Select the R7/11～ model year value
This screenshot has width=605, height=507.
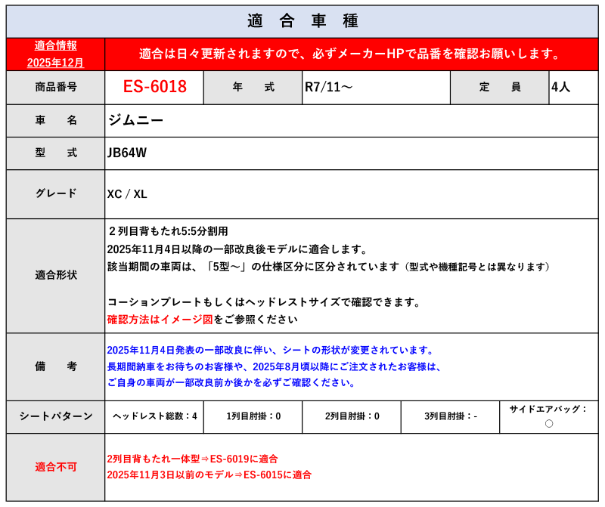pos(328,87)
